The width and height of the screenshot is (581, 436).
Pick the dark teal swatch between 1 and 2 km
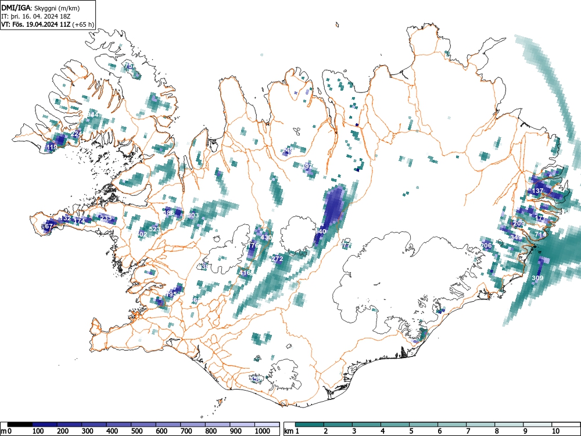point(310,424)
